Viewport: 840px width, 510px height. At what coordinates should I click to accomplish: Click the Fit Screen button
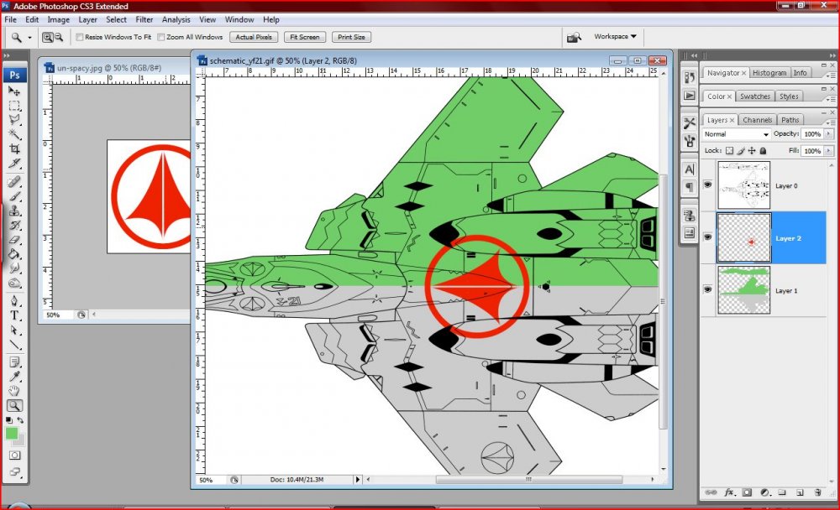pyautogui.click(x=305, y=38)
